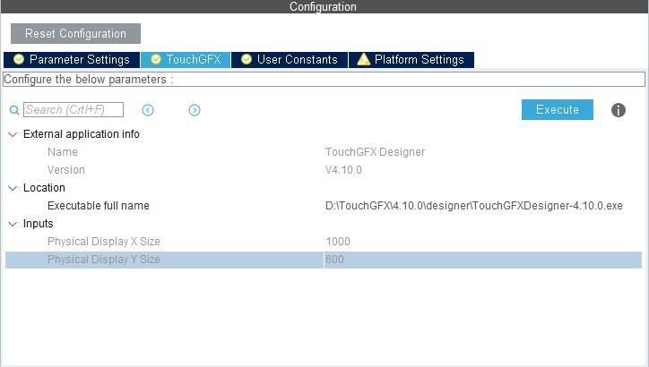Click the magnifier search icon

point(14,110)
